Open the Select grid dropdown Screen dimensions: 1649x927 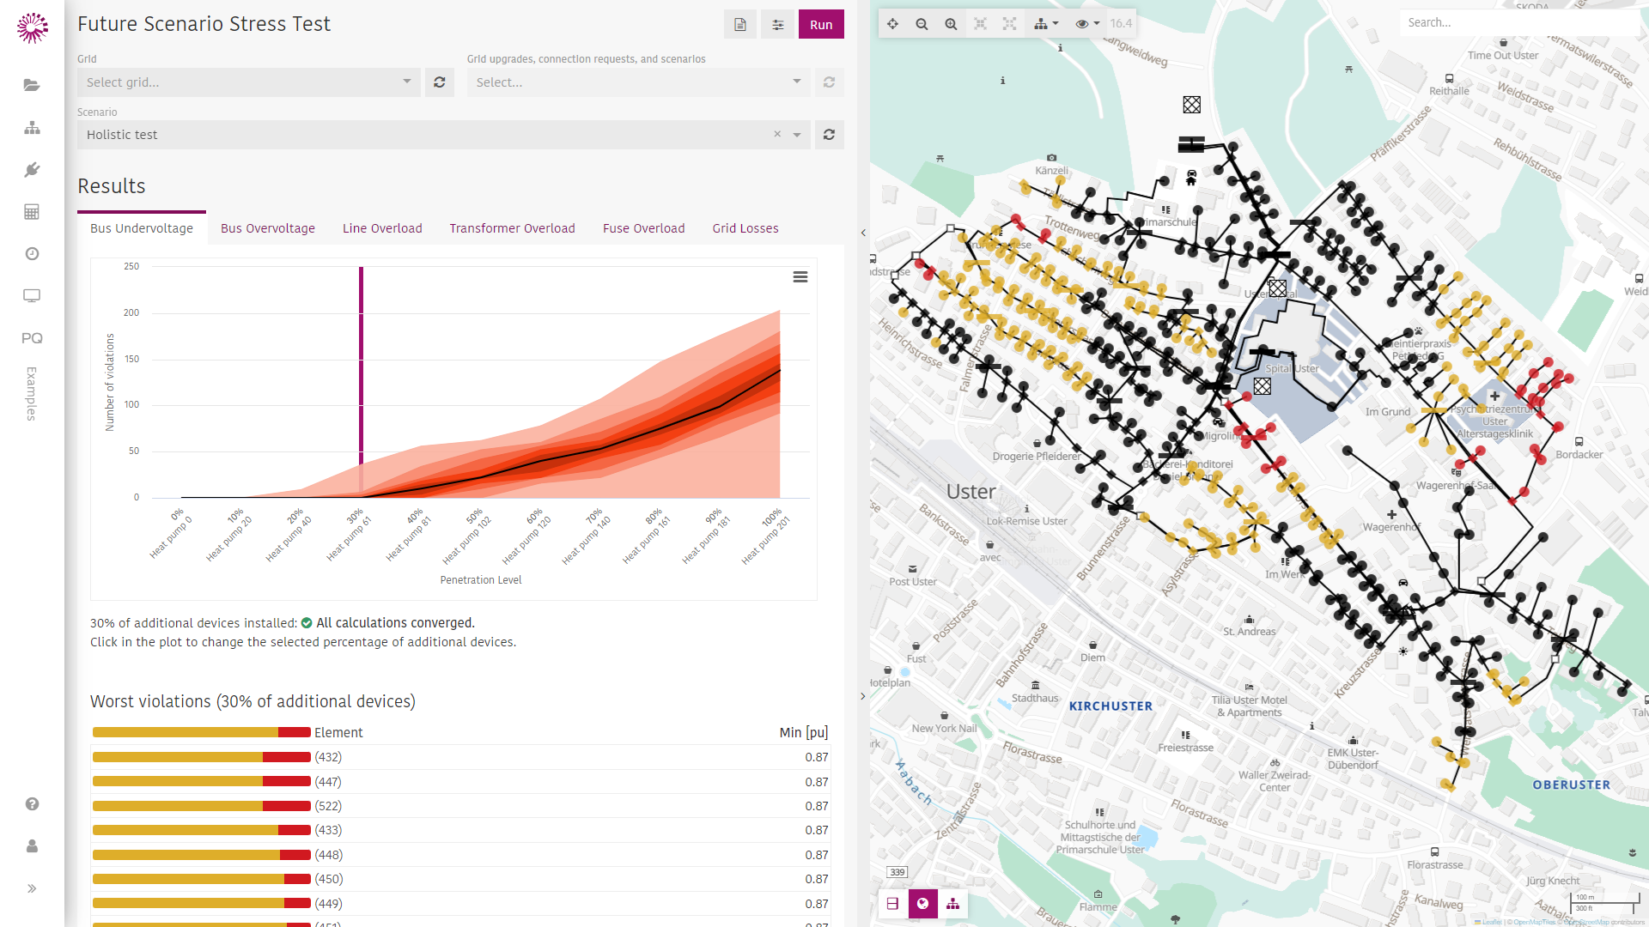(249, 82)
